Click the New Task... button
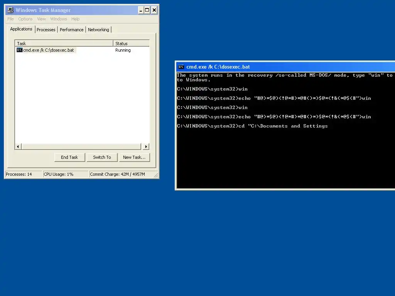The width and height of the screenshot is (395, 296). pyautogui.click(x=134, y=157)
